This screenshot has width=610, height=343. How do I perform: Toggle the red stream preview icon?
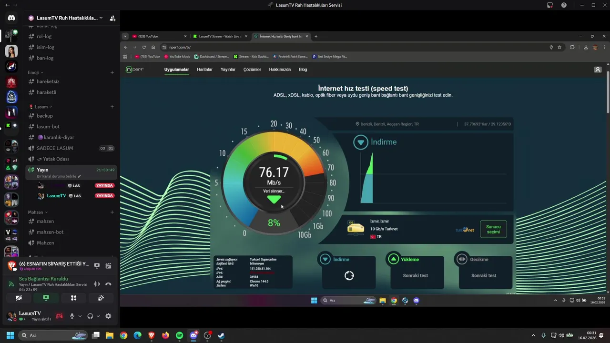pos(59,316)
